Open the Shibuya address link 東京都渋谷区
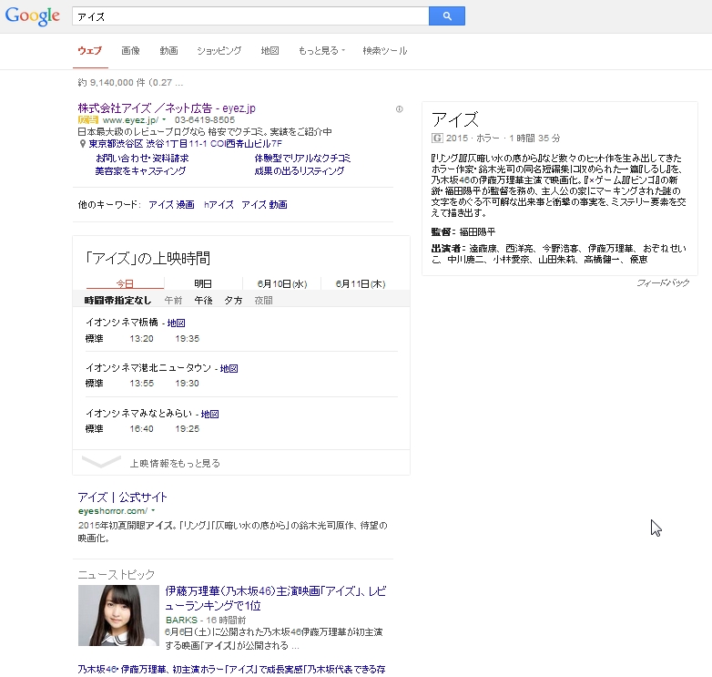 [x=185, y=144]
